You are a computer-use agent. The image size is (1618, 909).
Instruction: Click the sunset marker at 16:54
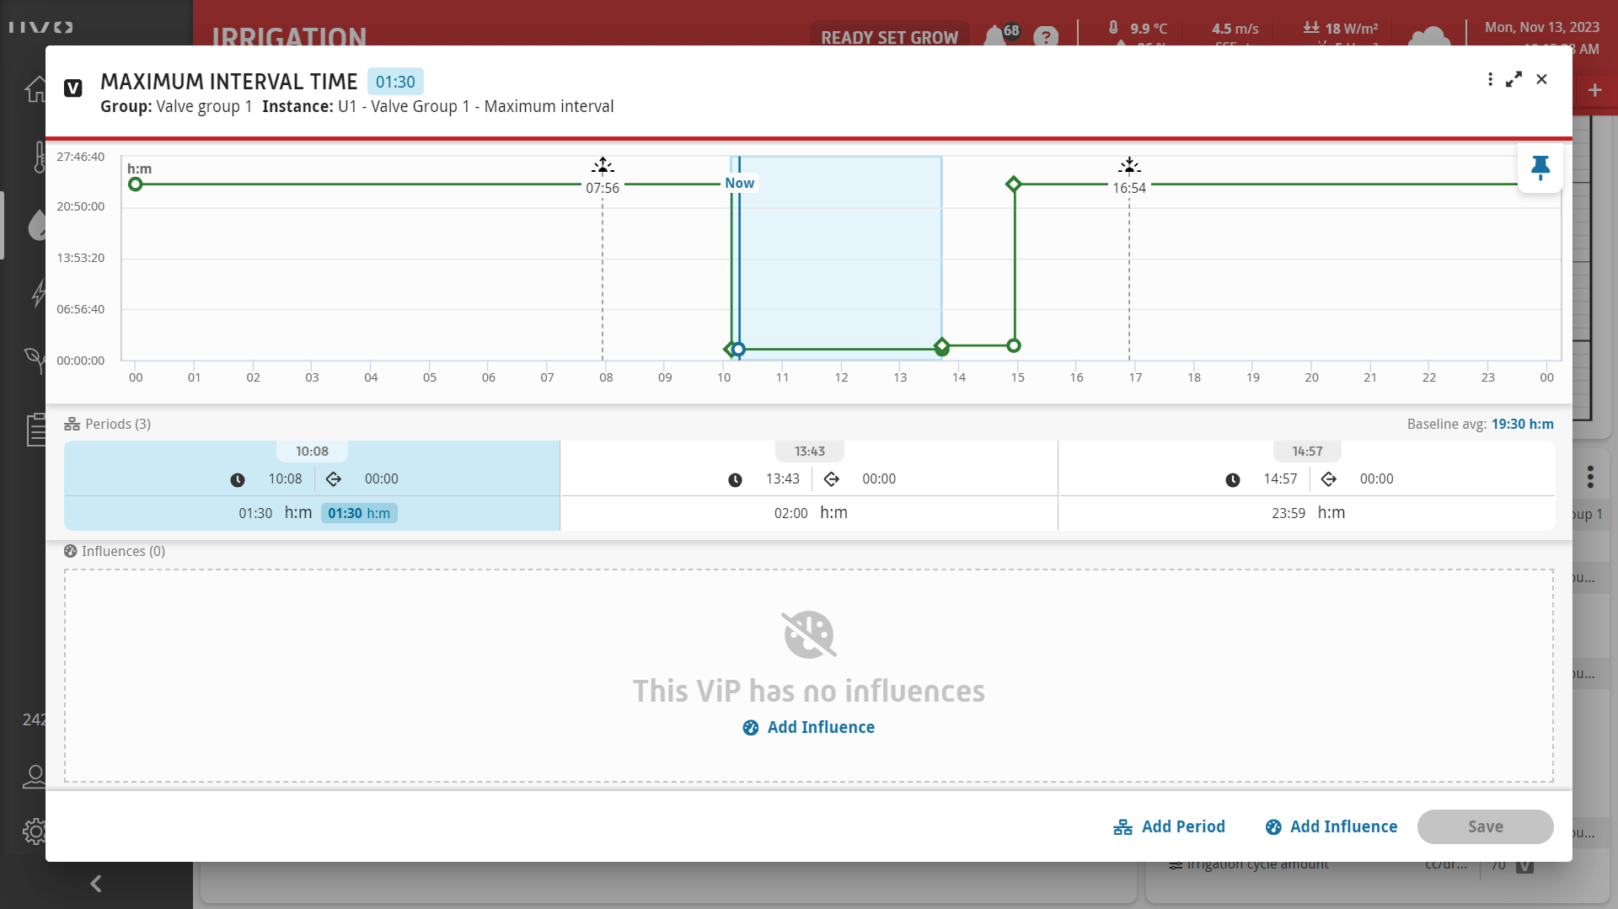coord(1129,166)
